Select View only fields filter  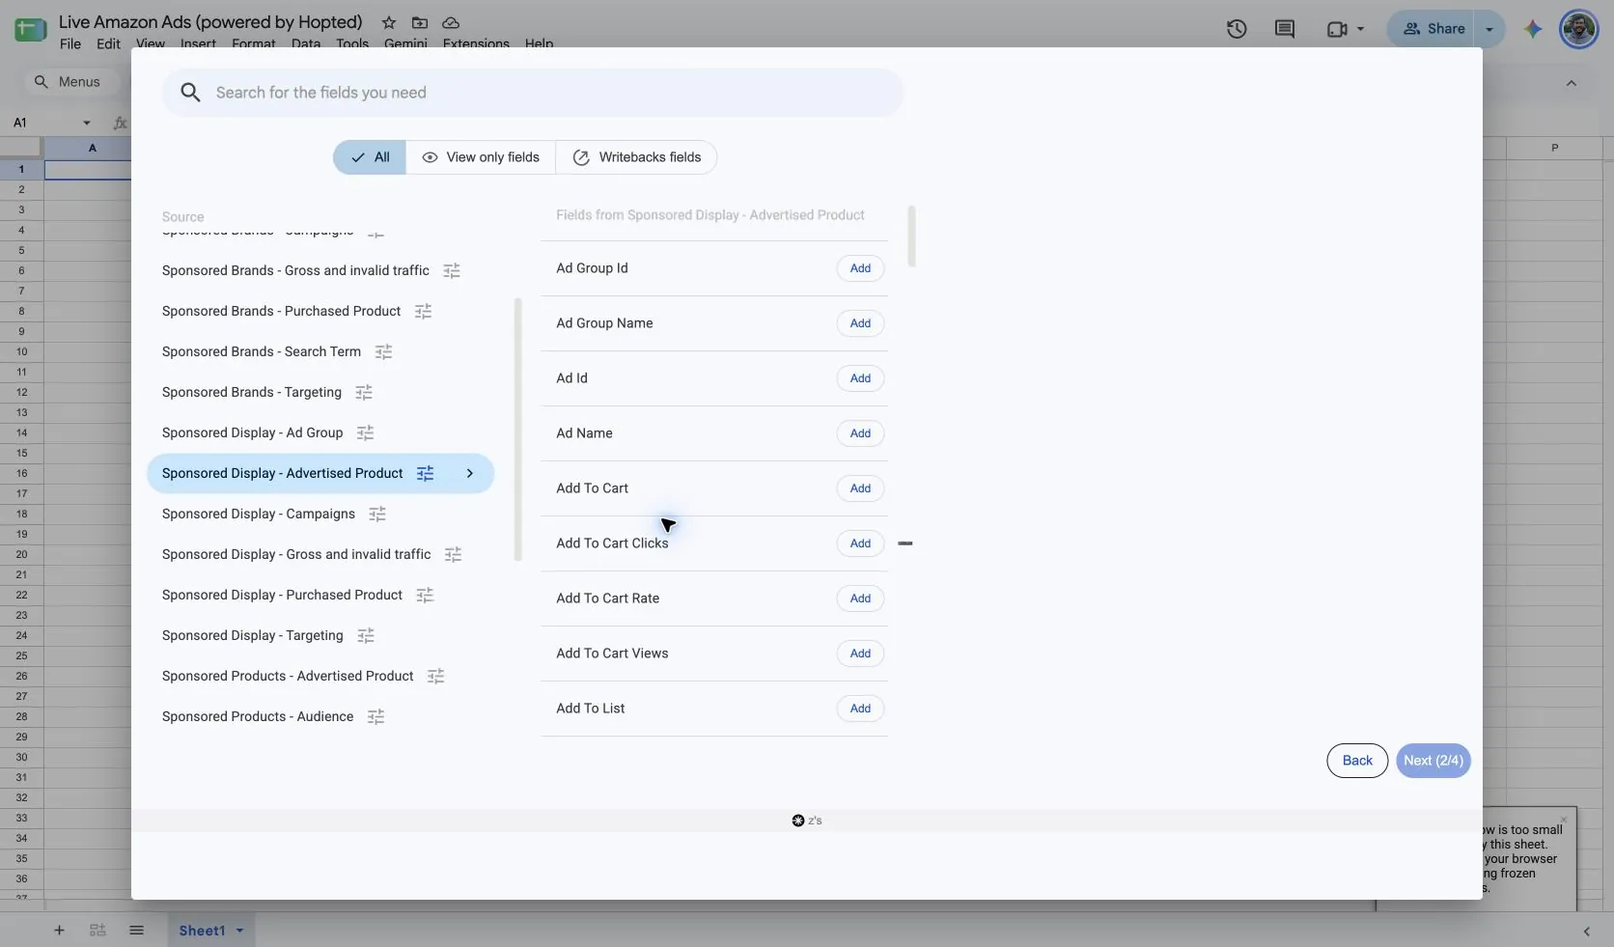tap(481, 157)
